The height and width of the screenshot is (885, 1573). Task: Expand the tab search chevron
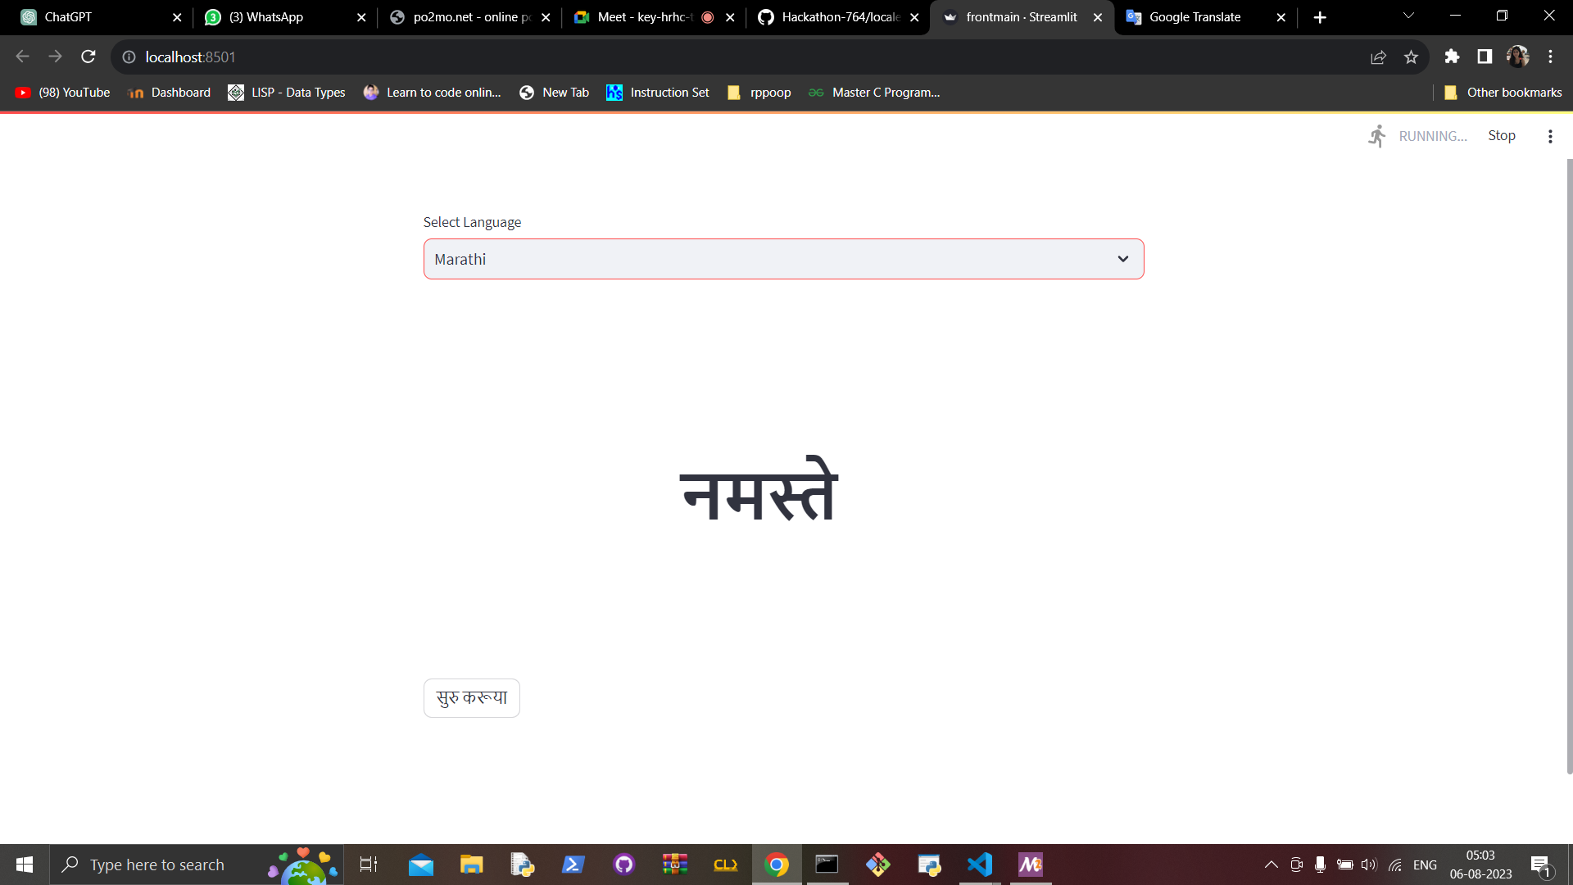tap(1408, 16)
